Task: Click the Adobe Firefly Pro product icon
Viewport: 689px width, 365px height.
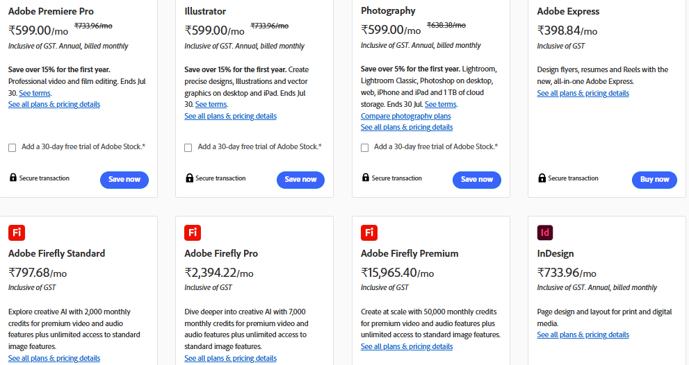Action: [193, 232]
